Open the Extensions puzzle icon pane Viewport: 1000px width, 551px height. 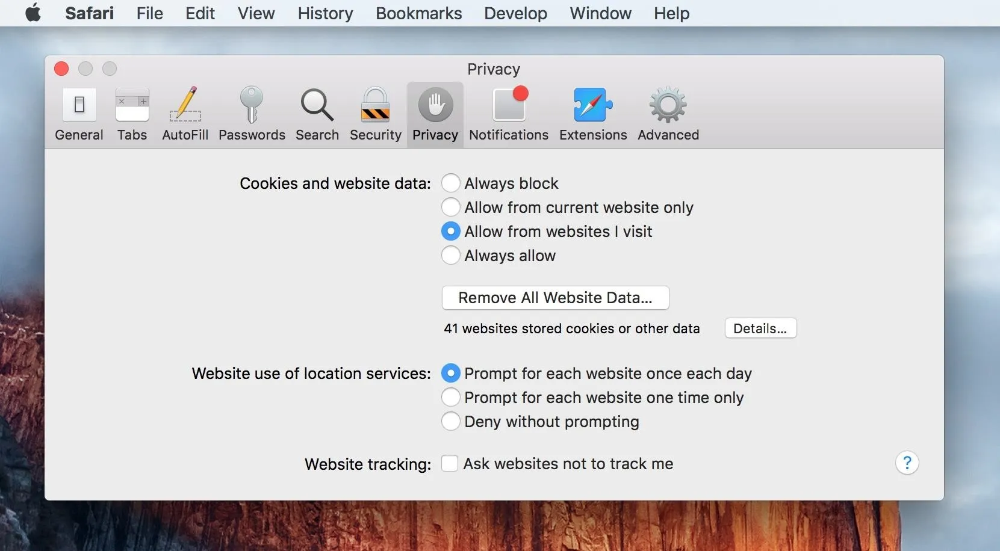click(x=593, y=115)
